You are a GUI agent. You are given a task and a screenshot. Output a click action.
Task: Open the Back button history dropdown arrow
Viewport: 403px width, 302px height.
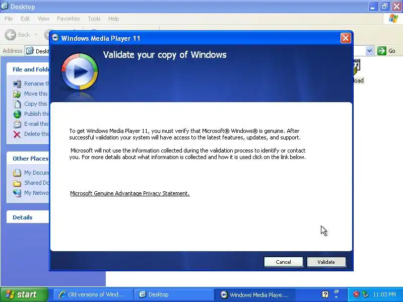(36, 35)
